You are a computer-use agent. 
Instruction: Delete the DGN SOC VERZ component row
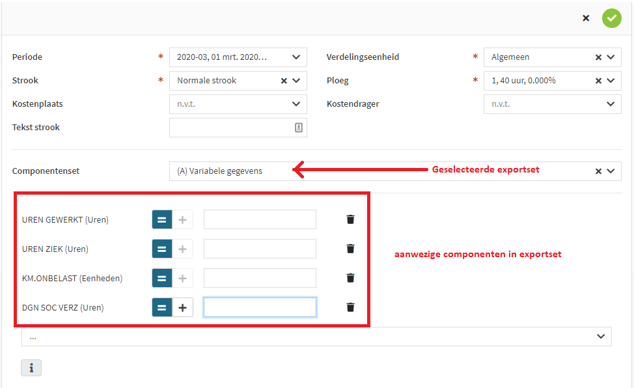(350, 307)
